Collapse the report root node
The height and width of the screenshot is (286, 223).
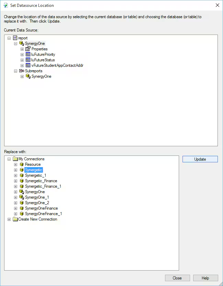9,38
